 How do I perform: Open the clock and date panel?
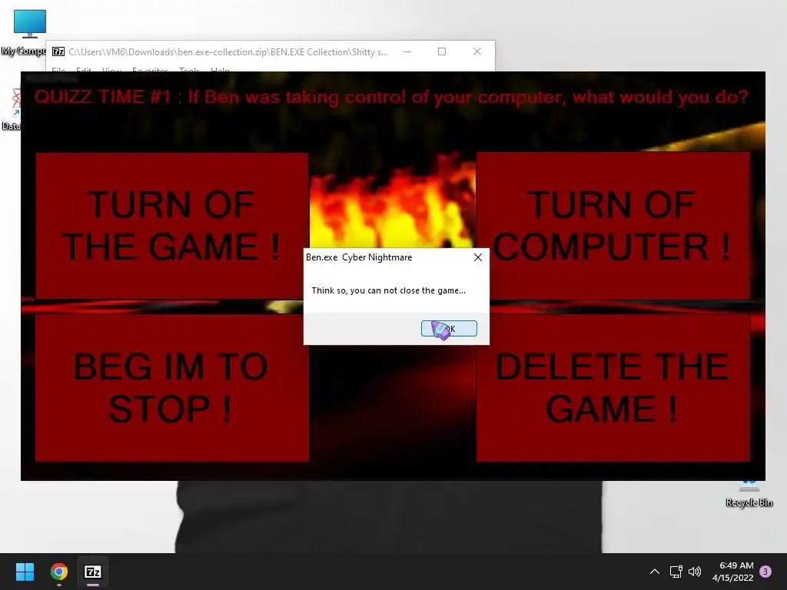733,572
